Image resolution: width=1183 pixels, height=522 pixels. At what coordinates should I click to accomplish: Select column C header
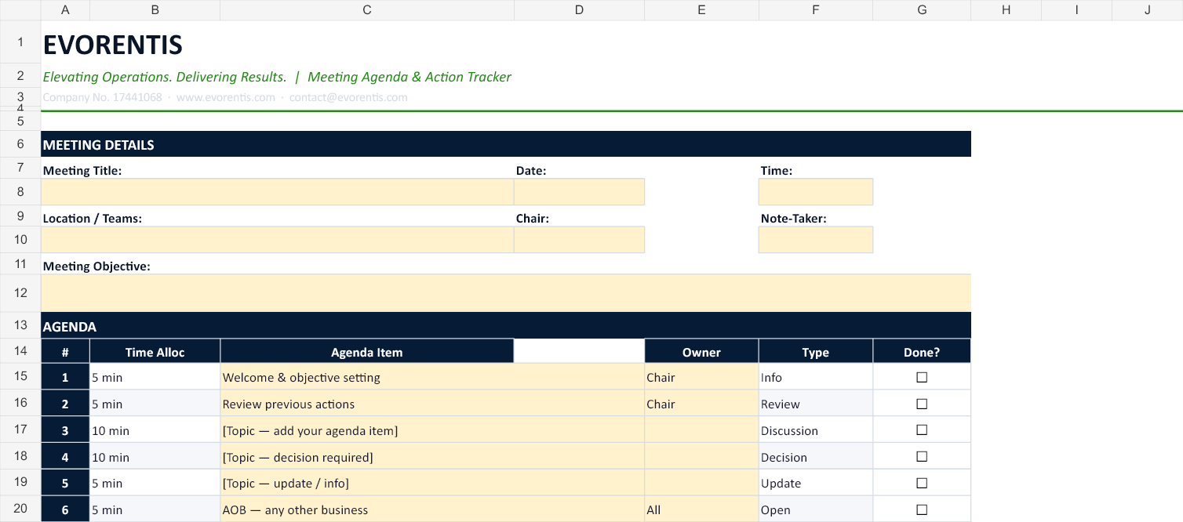point(367,9)
